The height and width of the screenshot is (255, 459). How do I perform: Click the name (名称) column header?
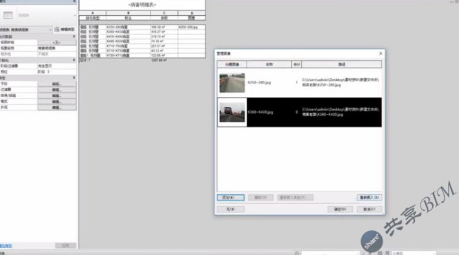coord(269,64)
